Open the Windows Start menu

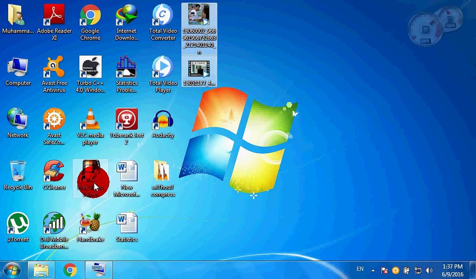(12, 270)
